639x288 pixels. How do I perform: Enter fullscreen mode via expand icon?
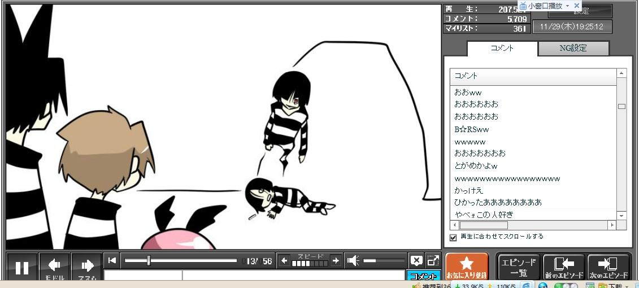coord(433,260)
